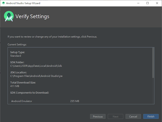Select the '235 MB' emulator size value
The width and height of the screenshot is (162, 122).
[x=75, y=101]
